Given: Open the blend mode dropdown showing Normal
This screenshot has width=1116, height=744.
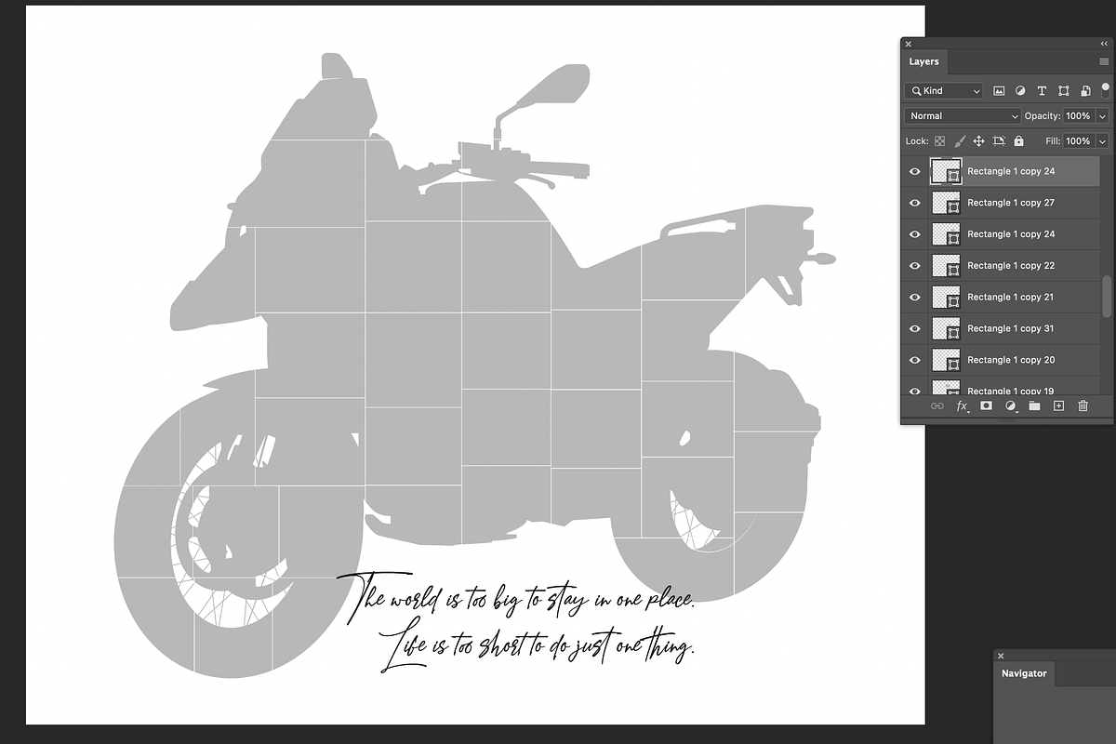Looking at the screenshot, I should tap(961, 115).
